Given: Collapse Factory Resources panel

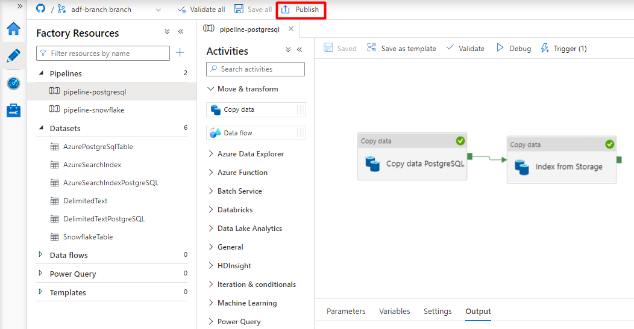Looking at the screenshot, I should click(181, 31).
